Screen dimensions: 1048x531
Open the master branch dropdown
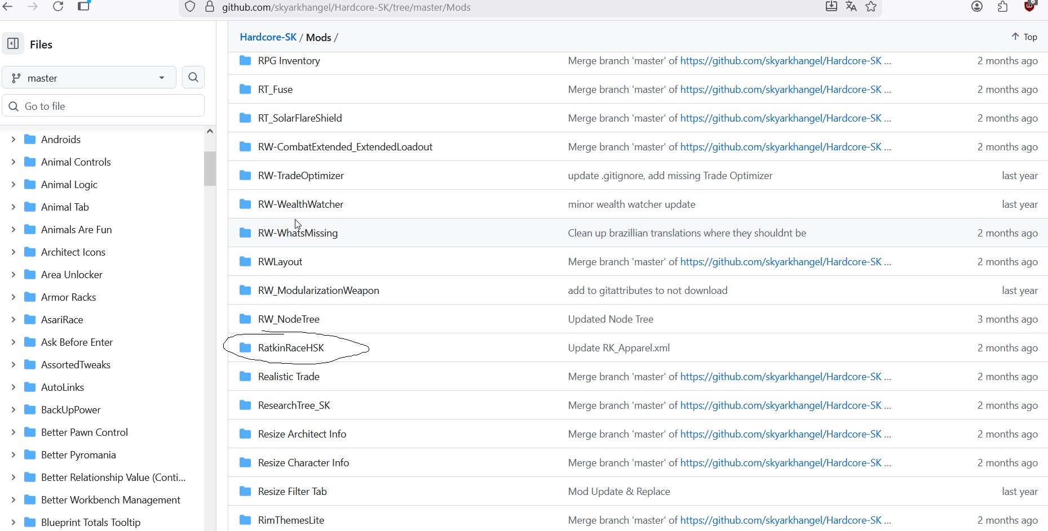pos(89,78)
